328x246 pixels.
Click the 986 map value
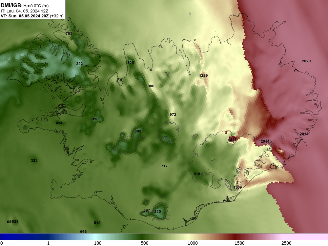151,86
